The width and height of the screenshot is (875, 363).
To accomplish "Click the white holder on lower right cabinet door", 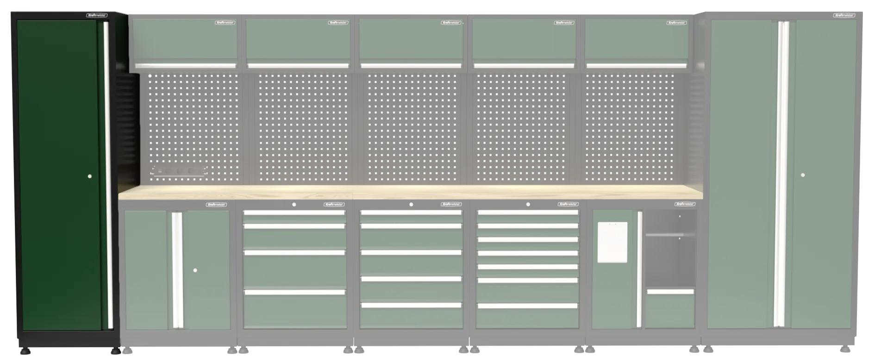I will (612, 242).
